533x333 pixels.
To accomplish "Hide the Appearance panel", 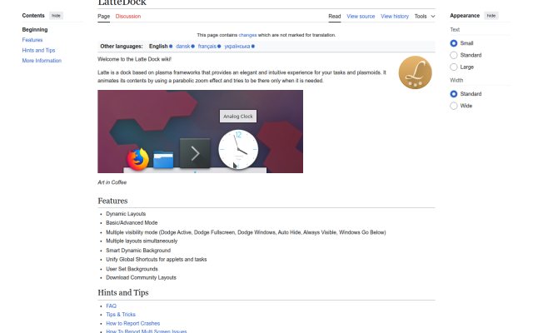I will pos(491,16).
